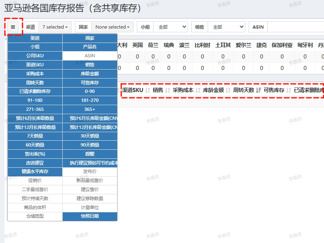Toggle the 181-270 age column option

pyautogui.click(x=90, y=100)
